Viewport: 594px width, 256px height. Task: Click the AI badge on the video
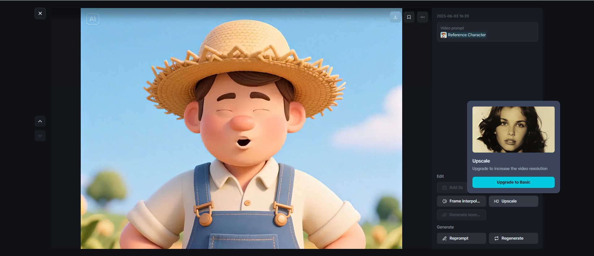(x=93, y=19)
